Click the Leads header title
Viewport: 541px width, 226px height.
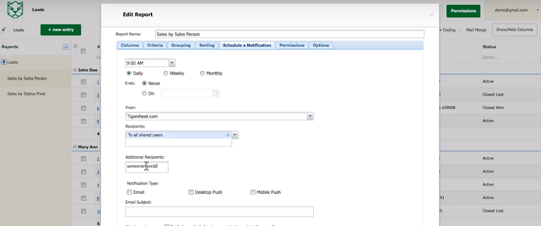(38, 10)
